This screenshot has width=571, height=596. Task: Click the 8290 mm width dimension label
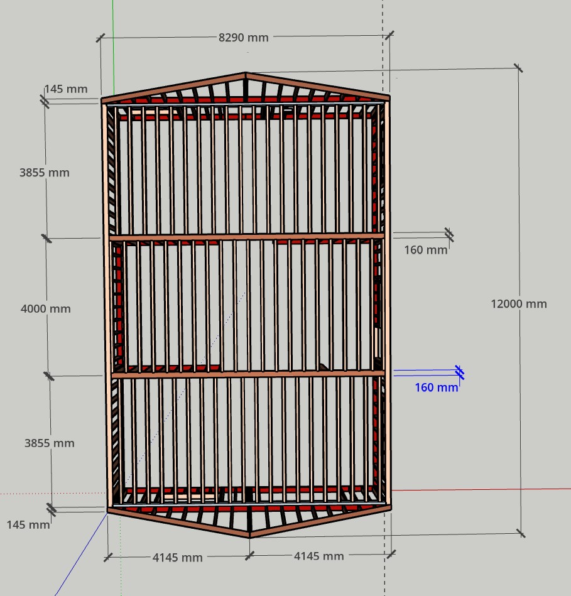pyautogui.click(x=243, y=38)
